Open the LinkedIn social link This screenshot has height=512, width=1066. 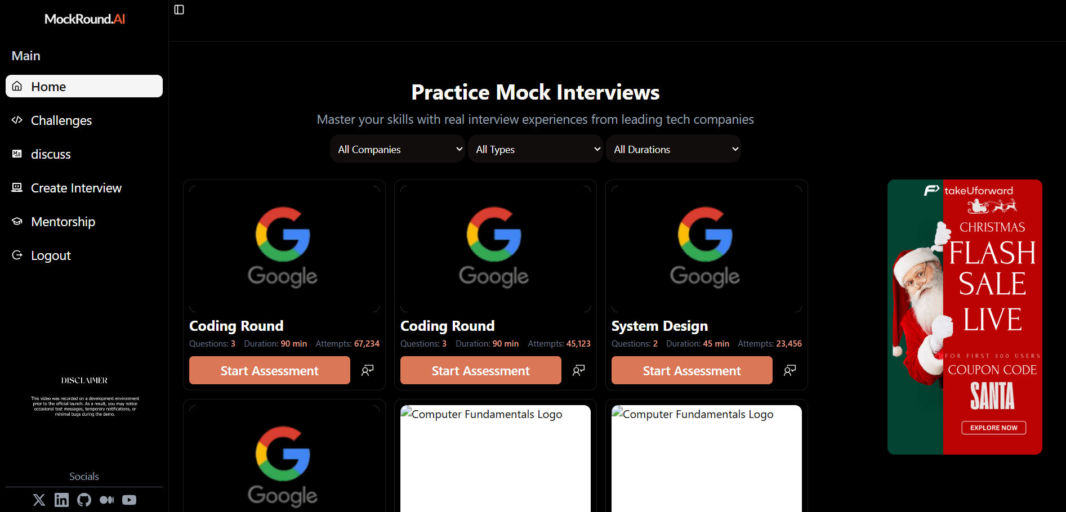pos(61,500)
